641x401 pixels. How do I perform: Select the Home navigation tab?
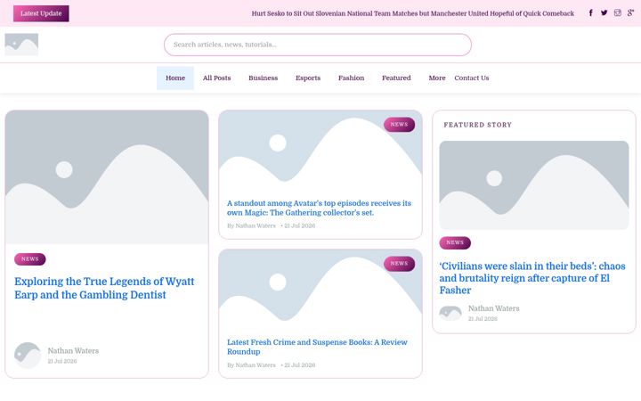175,78
